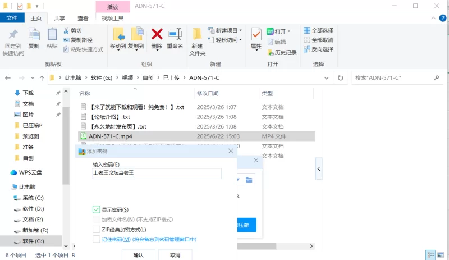The height and width of the screenshot is (260, 449).
Task: Sort by Type (类型) column header
Action: tap(267, 93)
